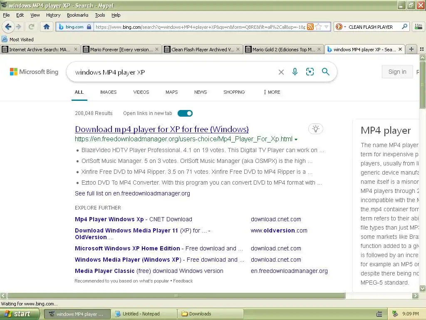Select the VIDEOS search tab
The width and height of the screenshot is (426, 320).
tap(141, 92)
